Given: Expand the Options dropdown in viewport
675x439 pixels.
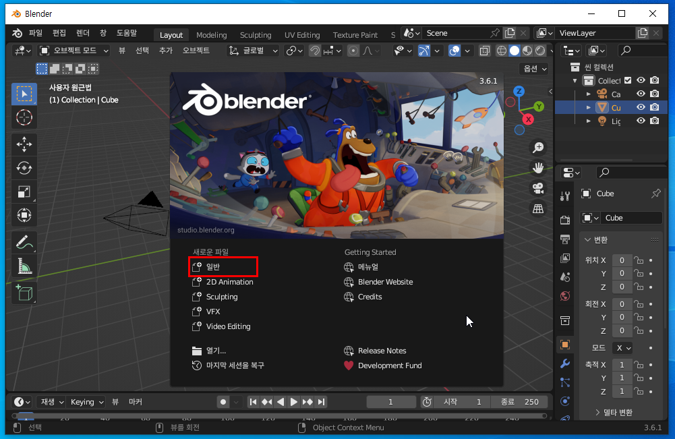Looking at the screenshot, I should (x=534, y=69).
